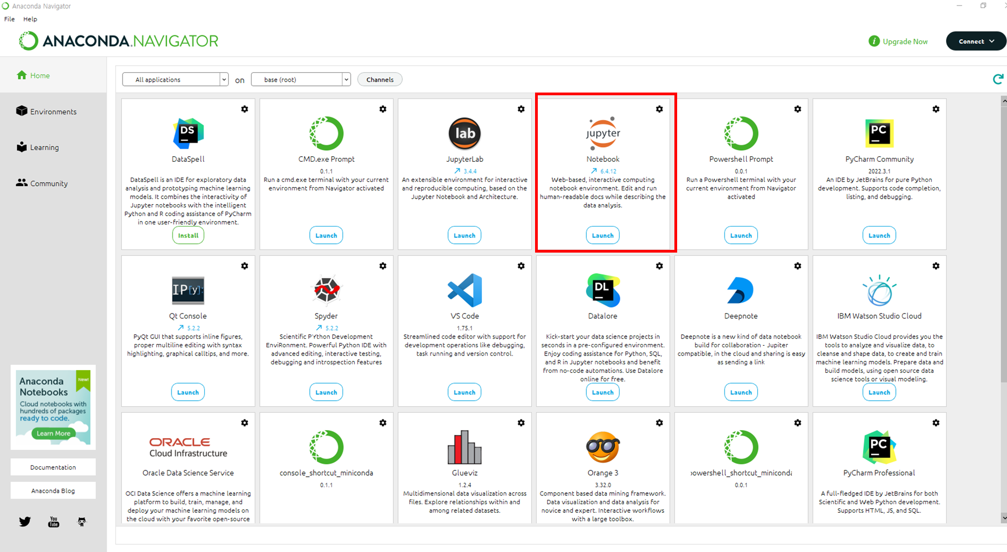Launch Deepnote
Screen dimensions: 1007x552
click(x=741, y=392)
